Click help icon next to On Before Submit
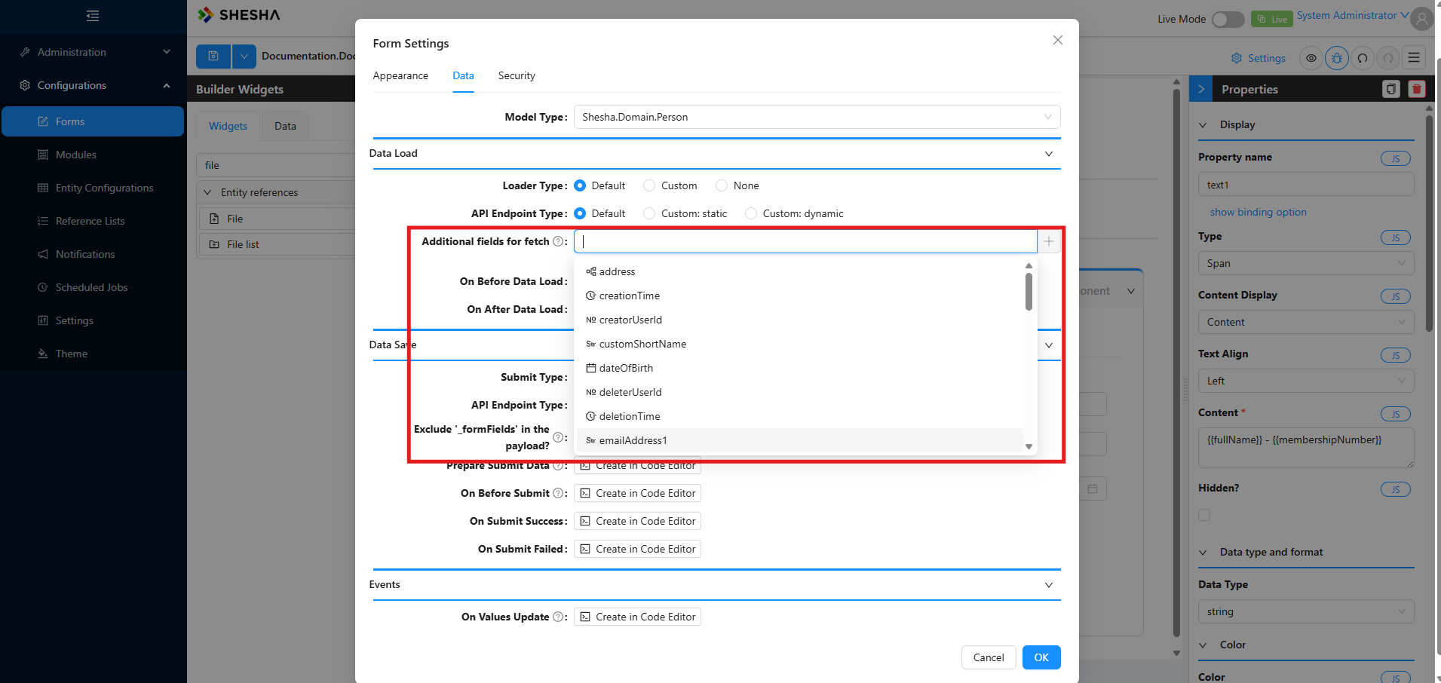The width and height of the screenshot is (1441, 683). coord(558,493)
